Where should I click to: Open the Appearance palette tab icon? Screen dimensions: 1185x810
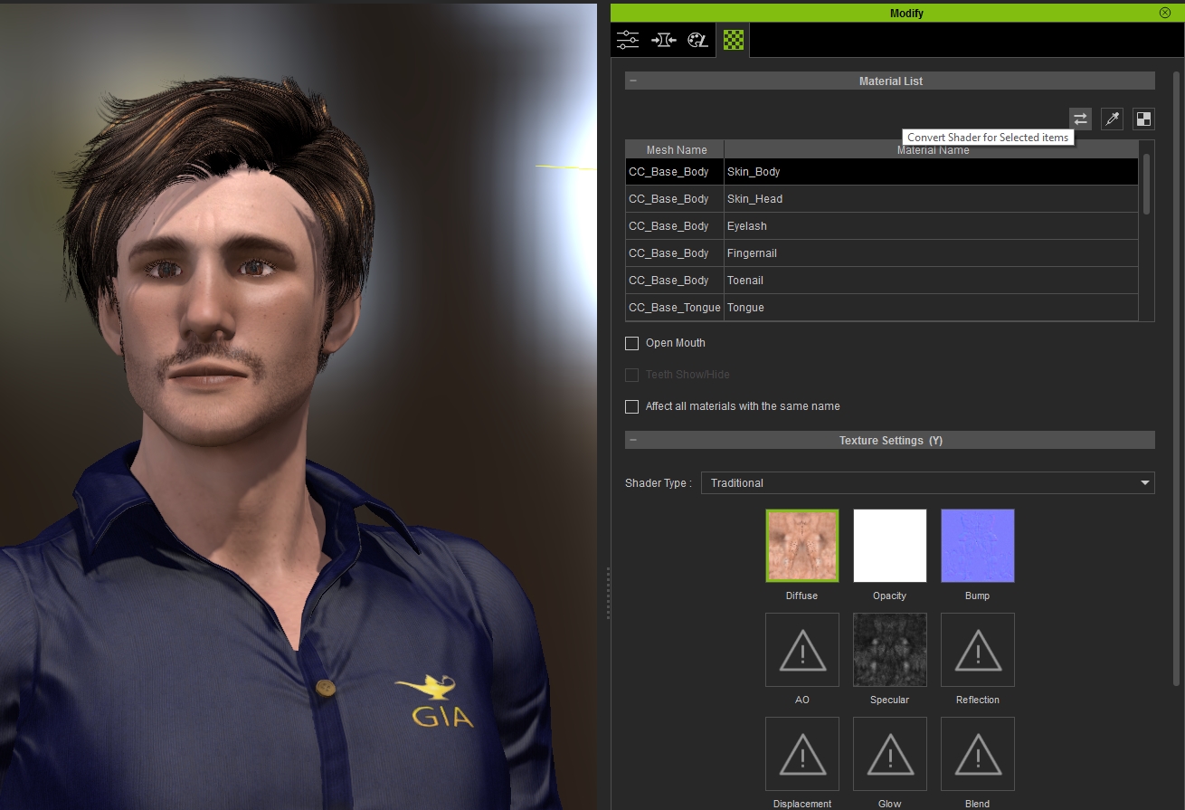point(697,40)
